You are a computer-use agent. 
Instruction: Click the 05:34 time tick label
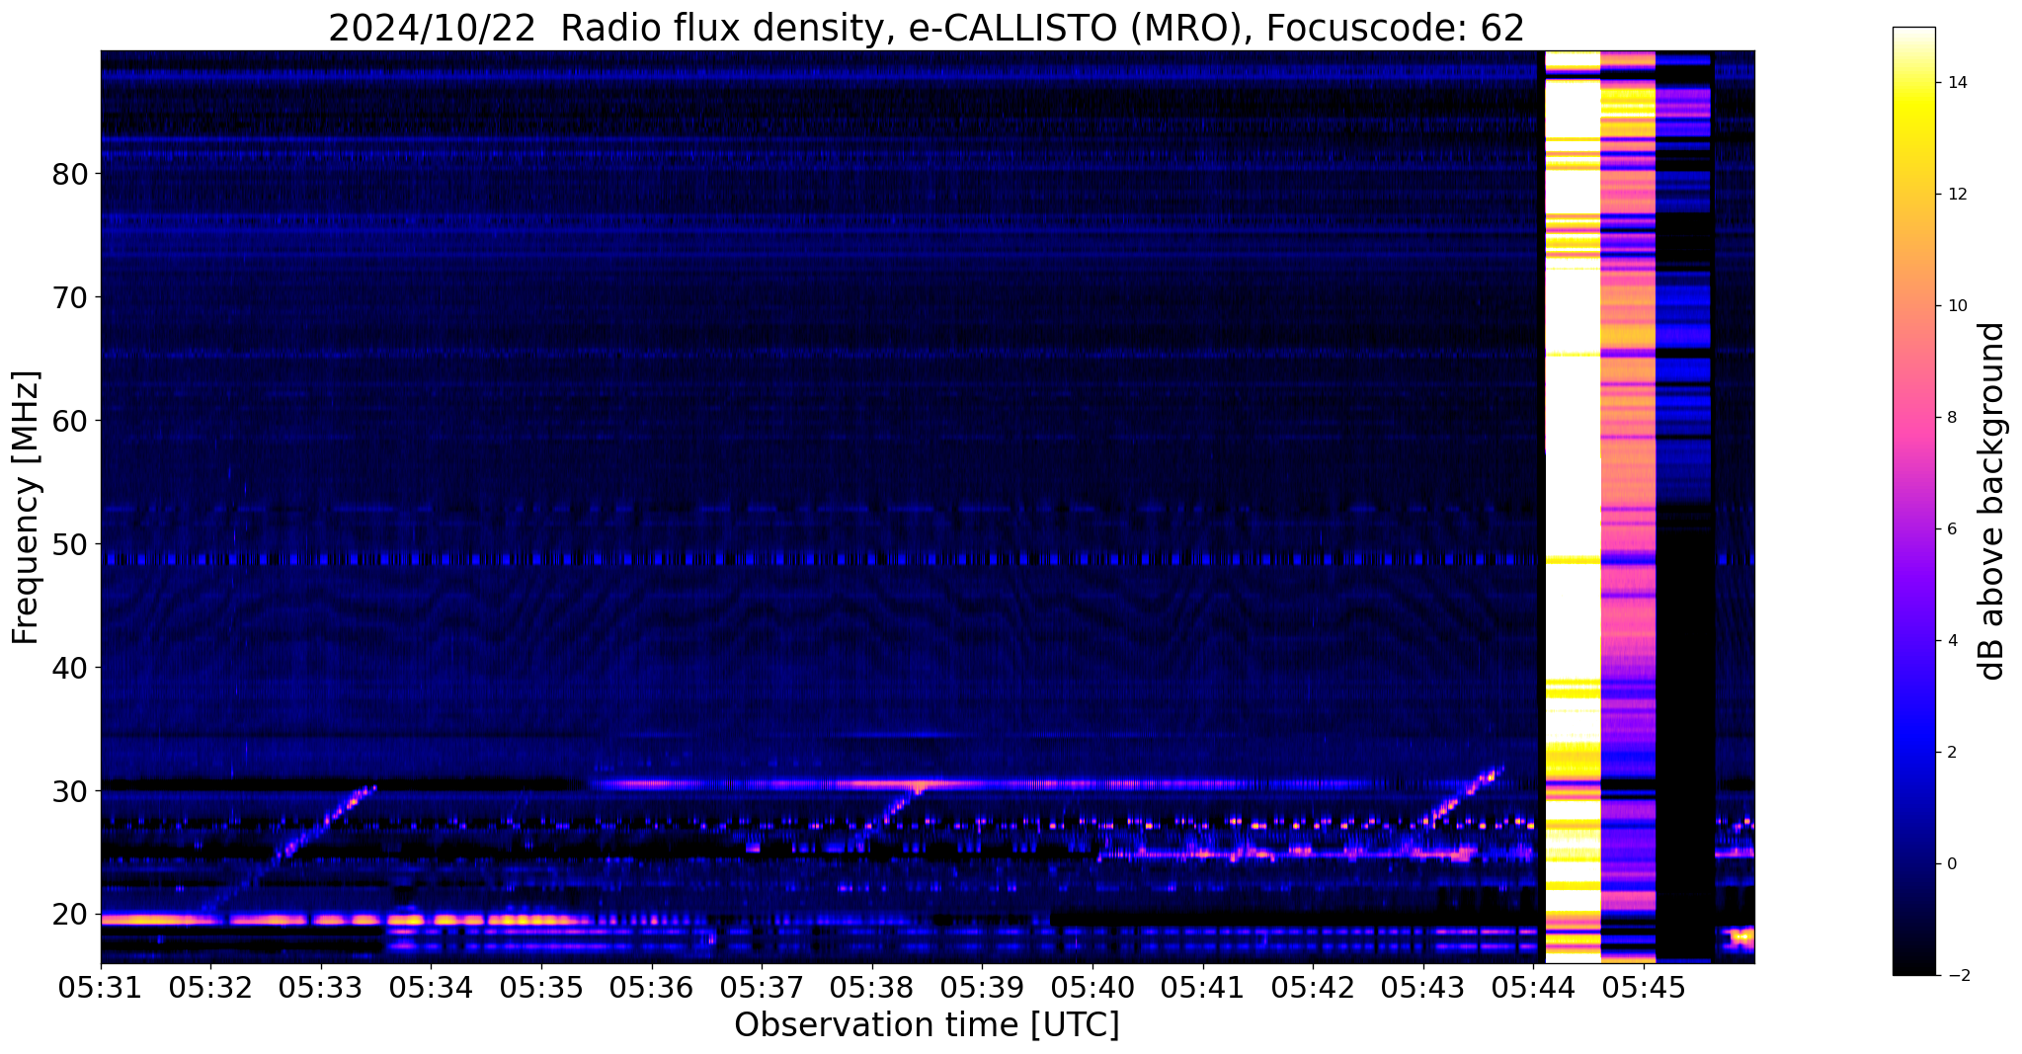(431, 988)
